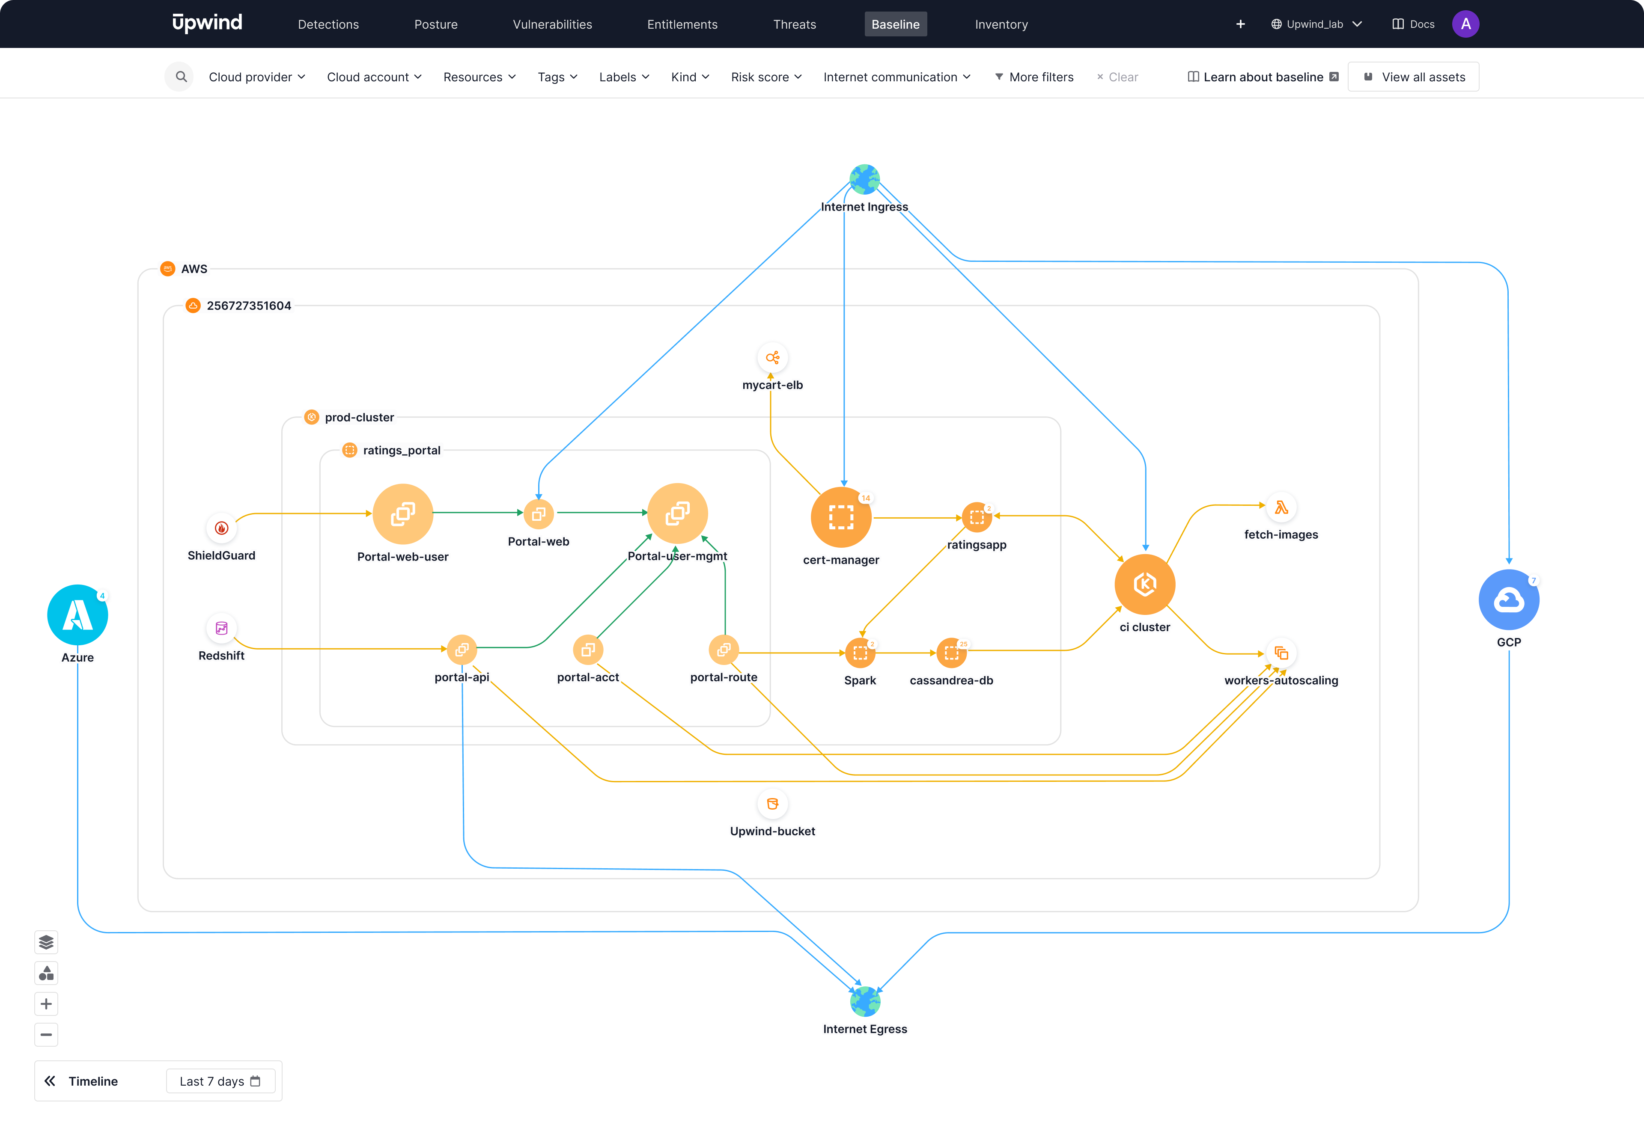Select the ratingsapp node icon
This screenshot has height=1122, width=1644.
[x=977, y=517]
